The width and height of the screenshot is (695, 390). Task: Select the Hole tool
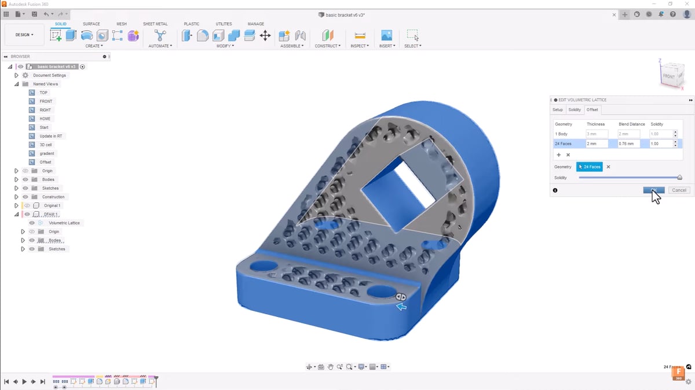[102, 36]
